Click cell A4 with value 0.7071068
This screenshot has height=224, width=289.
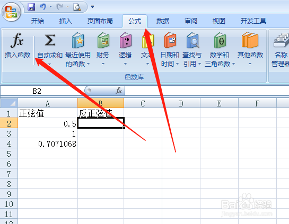48,144
